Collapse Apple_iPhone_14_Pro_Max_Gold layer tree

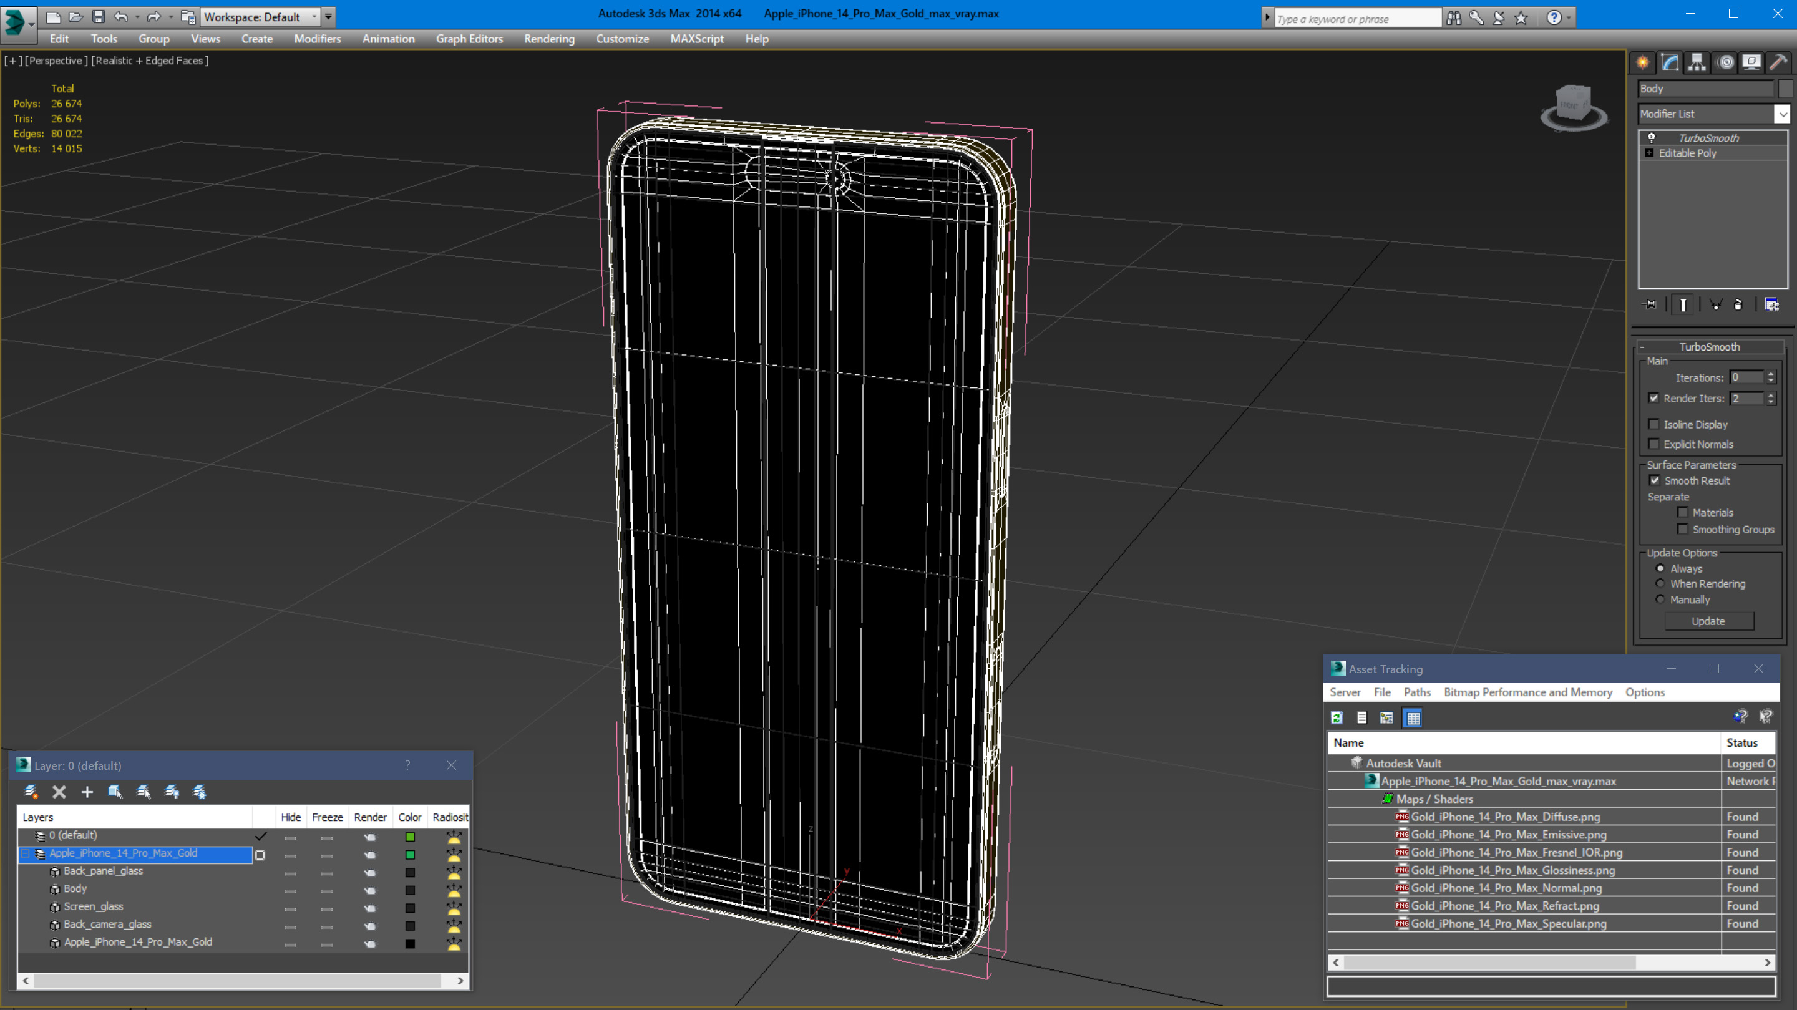pyautogui.click(x=26, y=854)
